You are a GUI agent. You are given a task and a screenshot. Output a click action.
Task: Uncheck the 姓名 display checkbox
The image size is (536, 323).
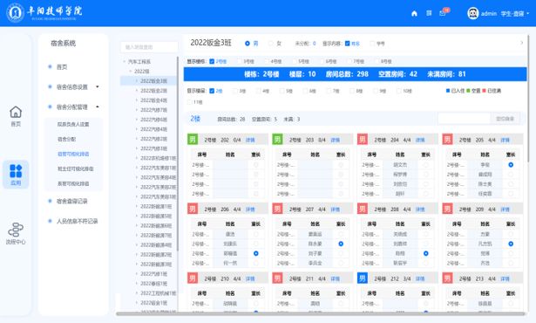click(347, 44)
